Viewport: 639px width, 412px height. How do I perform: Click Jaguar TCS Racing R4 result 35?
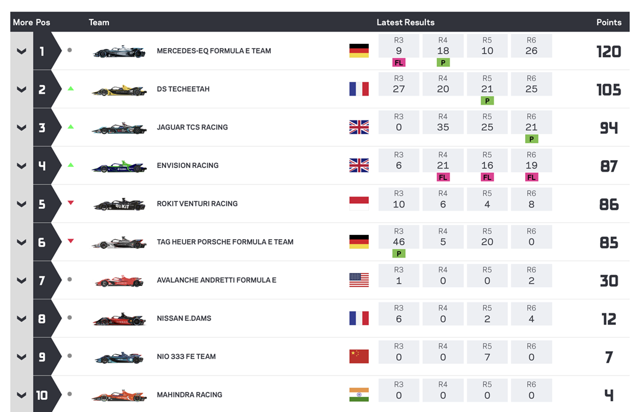point(443,127)
